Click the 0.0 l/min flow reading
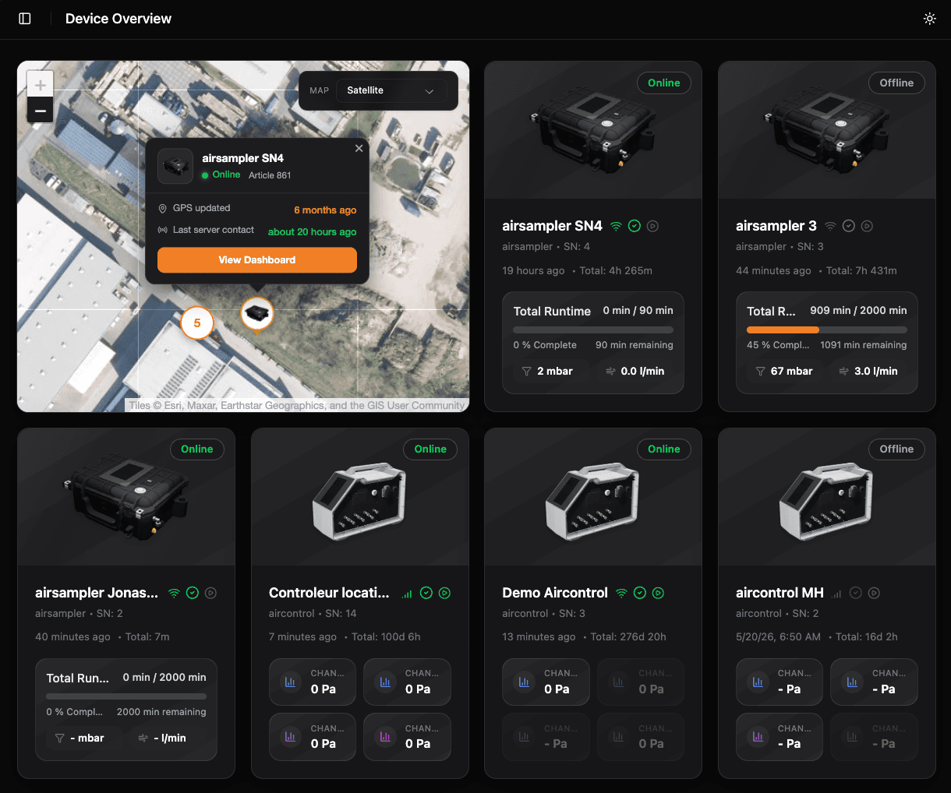This screenshot has height=793, width=951. point(635,372)
